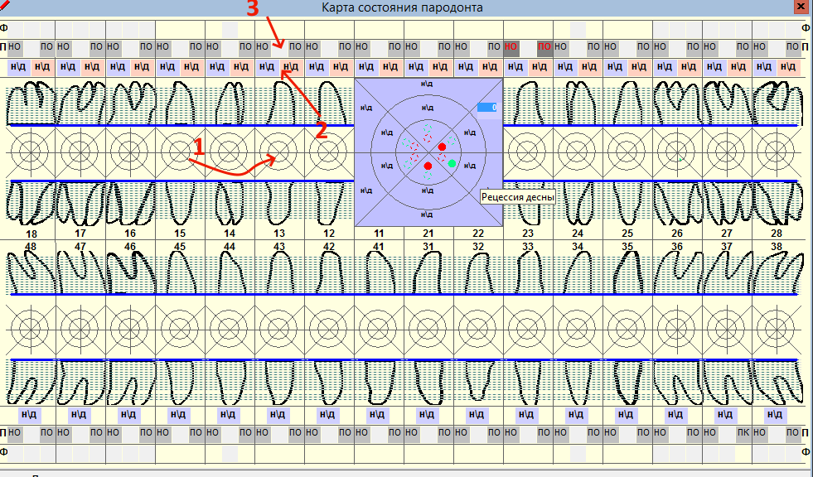Select the circular diagram of upper tooth 28
The width and height of the screenshot is (813, 477).
pos(777,152)
